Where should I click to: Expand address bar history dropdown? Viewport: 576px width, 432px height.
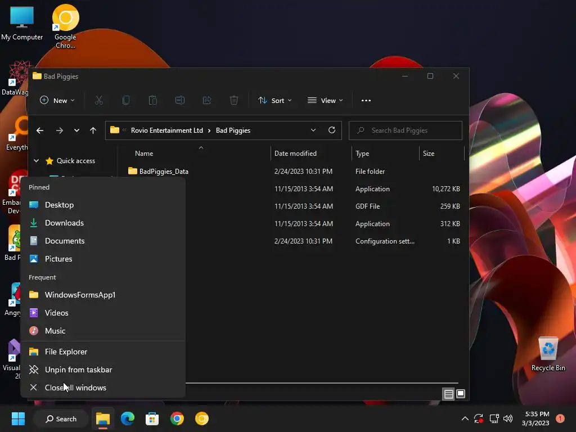click(x=313, y=130)
